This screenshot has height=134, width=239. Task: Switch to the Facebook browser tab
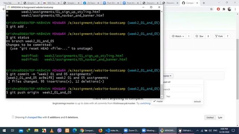pyautogui.click(x=91, y=3)
